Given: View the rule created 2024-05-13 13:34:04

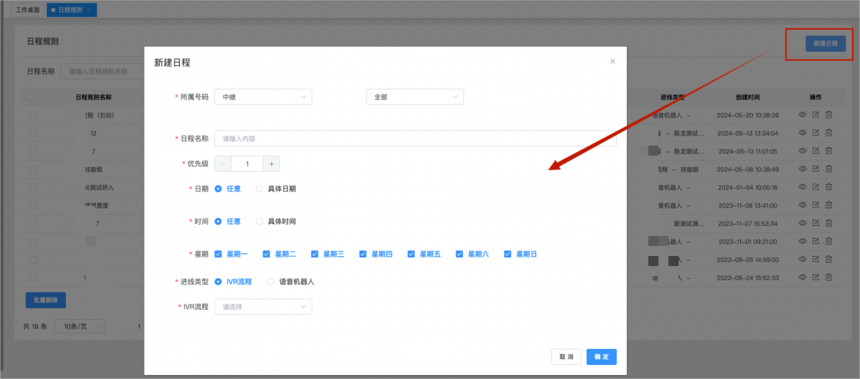Looking at the screenshot, I should coord(802,133).
